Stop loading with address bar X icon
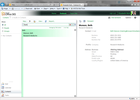This screenshot has width=140, height=100. 58,5
